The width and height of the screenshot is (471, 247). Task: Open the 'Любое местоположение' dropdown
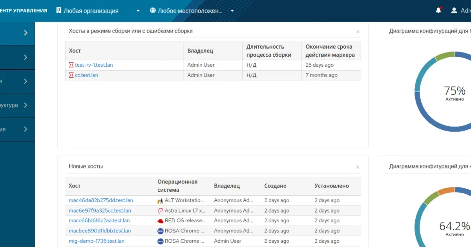(192, 11)
